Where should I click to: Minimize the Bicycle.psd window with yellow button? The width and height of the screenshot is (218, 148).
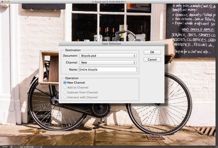coord(5,2)
